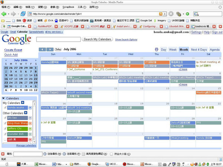
Task: Add calendar with Other Calendars plus icon
Action: (x=26, y=113)
